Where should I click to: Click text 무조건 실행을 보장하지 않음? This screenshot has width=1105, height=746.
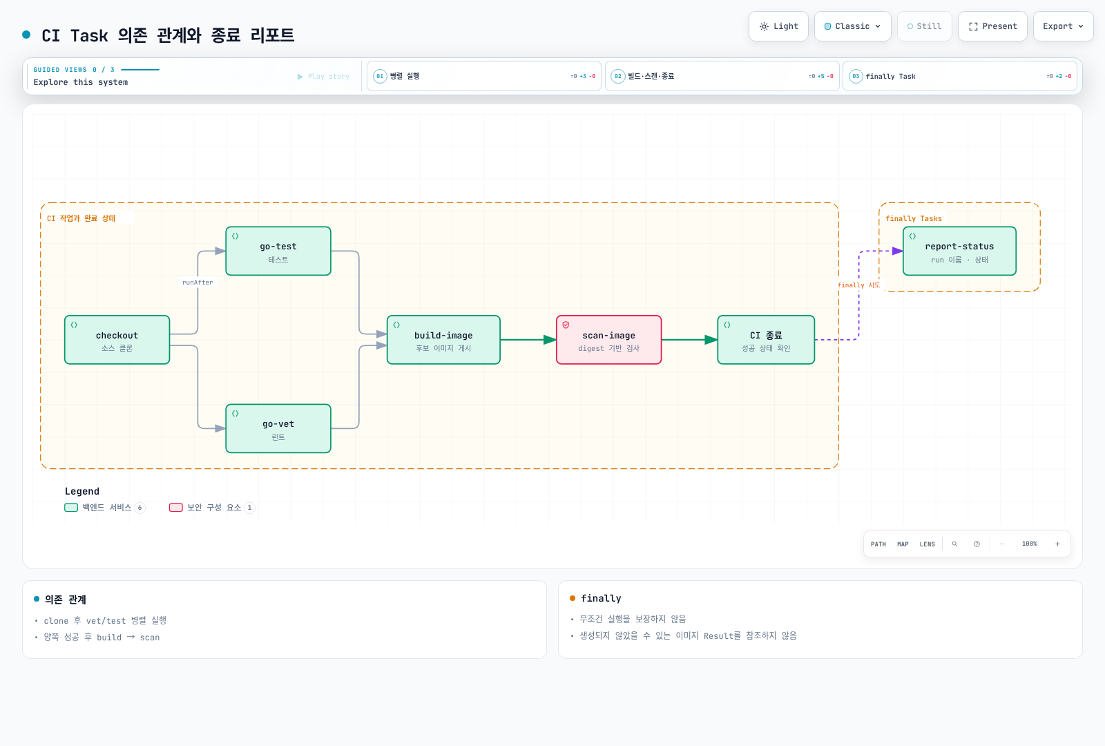click(633, 619)
